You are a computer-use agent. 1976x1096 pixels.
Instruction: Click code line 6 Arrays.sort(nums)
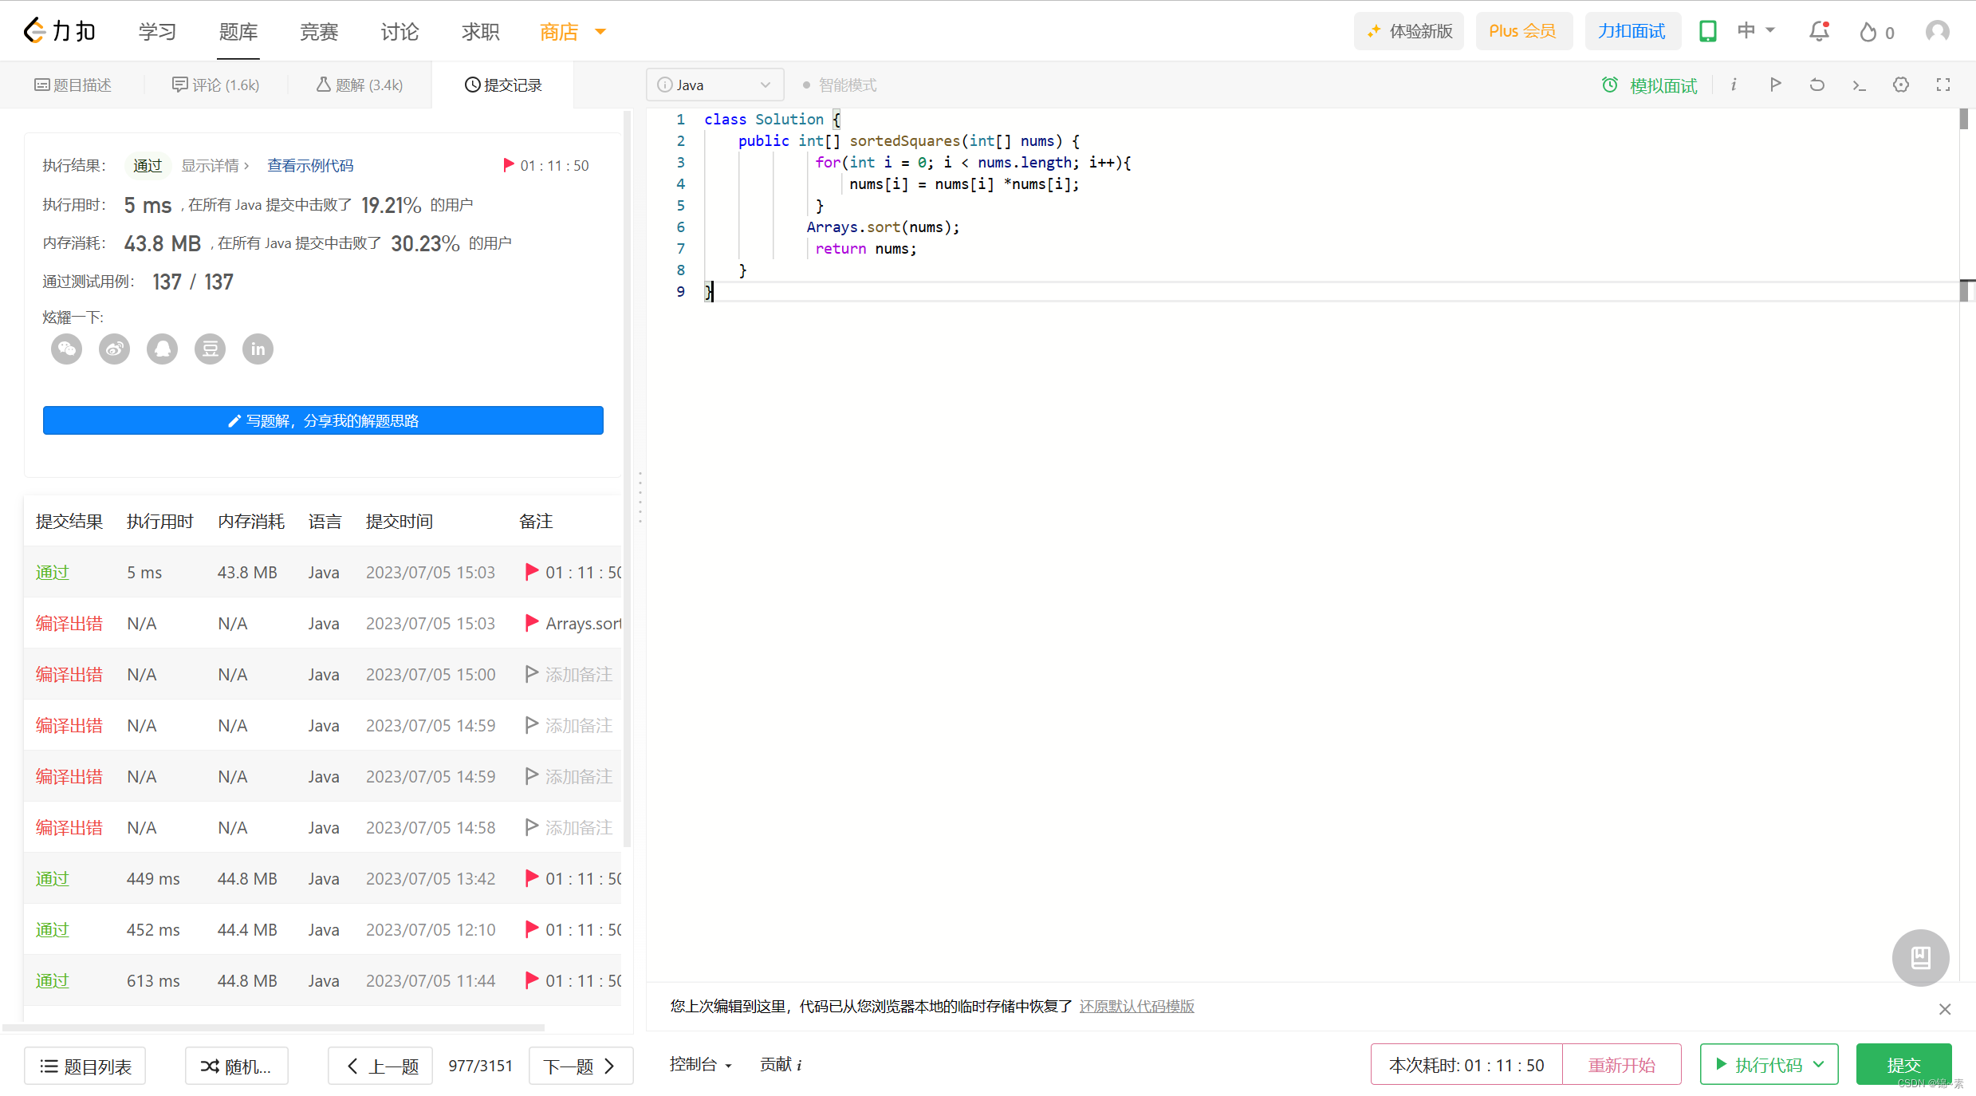[x=883, y=227]
